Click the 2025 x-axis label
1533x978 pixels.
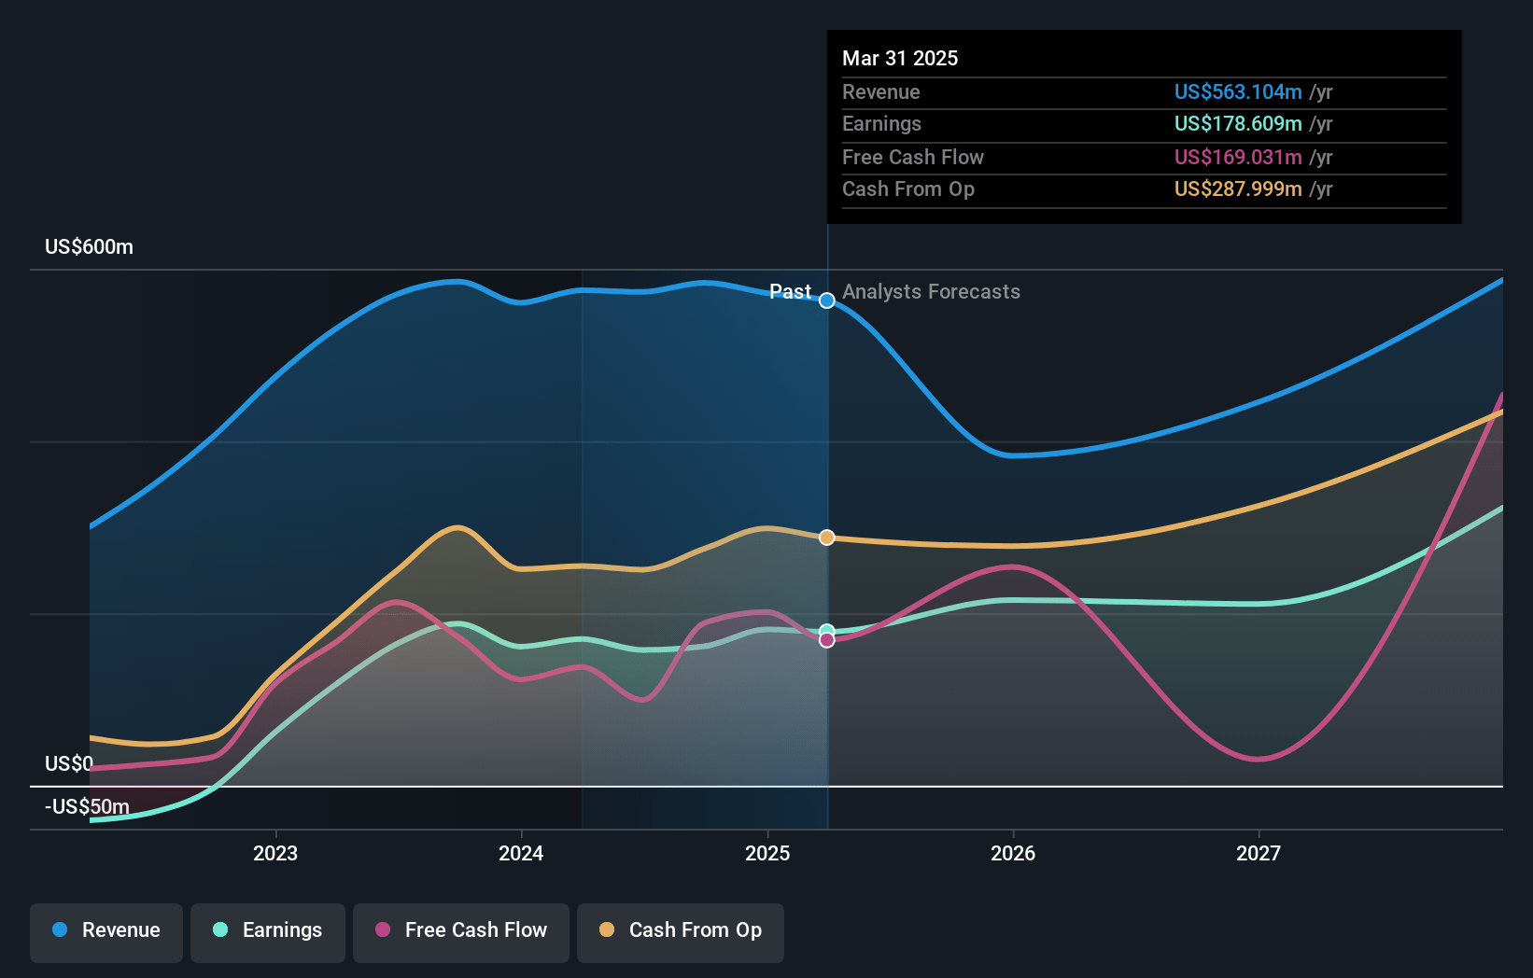point(767,853)
